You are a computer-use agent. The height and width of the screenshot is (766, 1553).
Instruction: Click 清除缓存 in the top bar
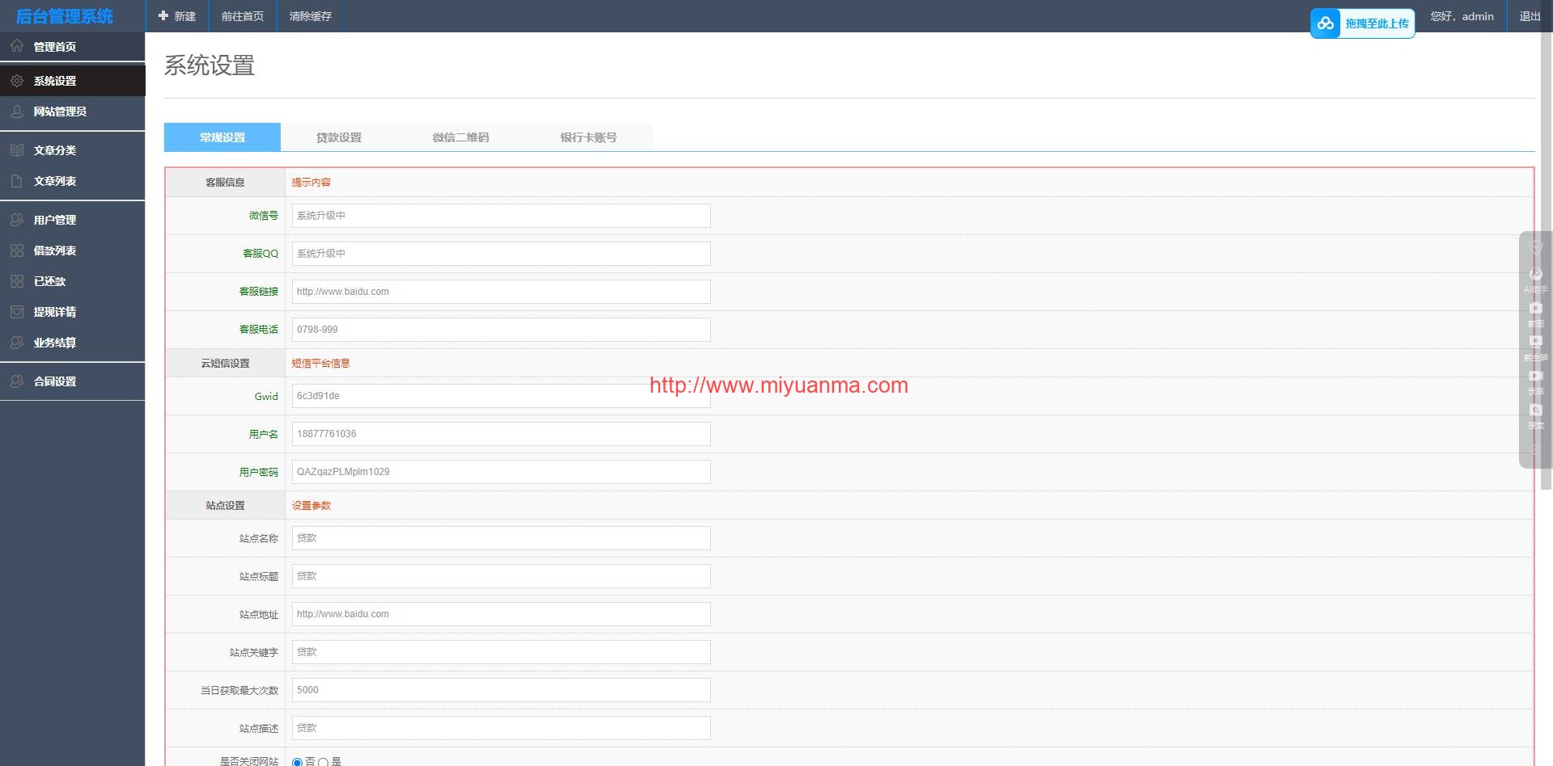tap(311, 16)
